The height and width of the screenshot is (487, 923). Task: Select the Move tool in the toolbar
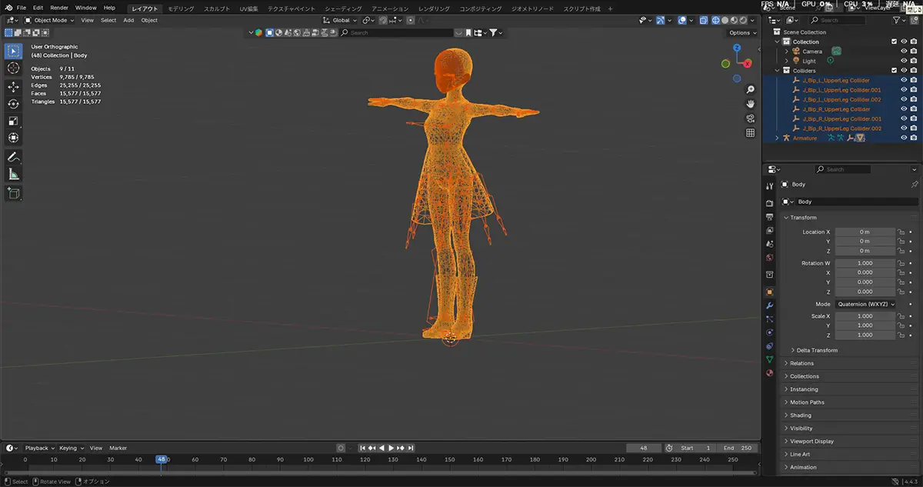13,87
